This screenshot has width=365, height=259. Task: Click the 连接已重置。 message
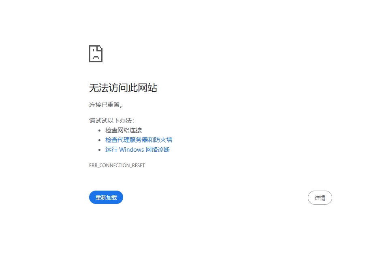tap(106, 105)
